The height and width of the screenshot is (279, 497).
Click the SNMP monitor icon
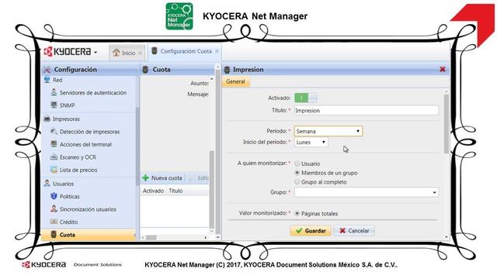[x=54, y=105]
